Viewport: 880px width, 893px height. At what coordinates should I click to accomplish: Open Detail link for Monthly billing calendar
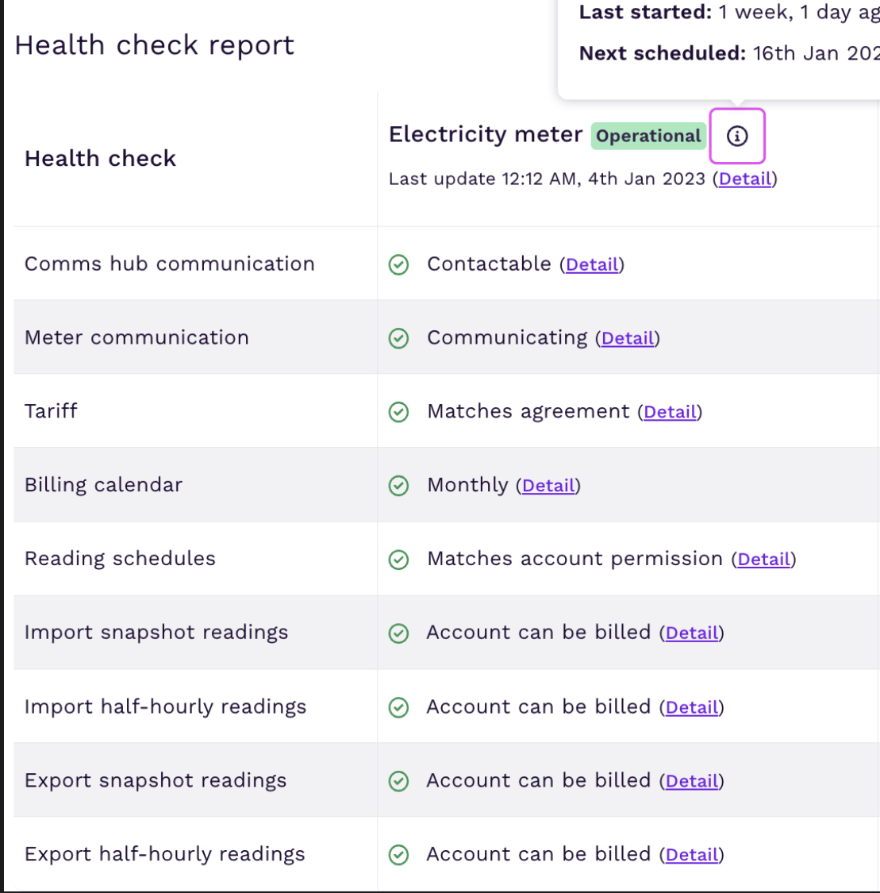coord(548,487)
